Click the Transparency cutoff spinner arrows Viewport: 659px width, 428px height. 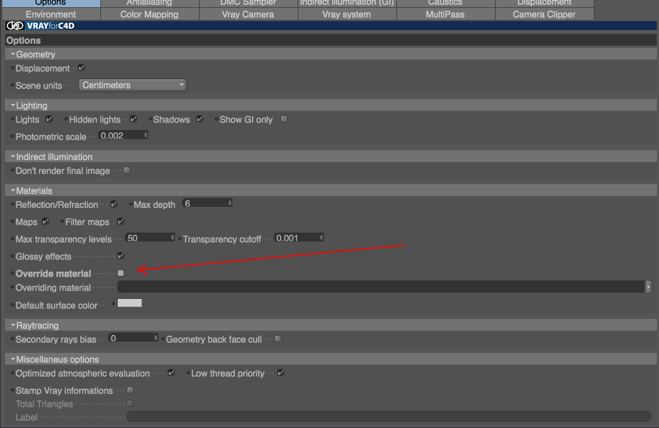coord(321,238)
